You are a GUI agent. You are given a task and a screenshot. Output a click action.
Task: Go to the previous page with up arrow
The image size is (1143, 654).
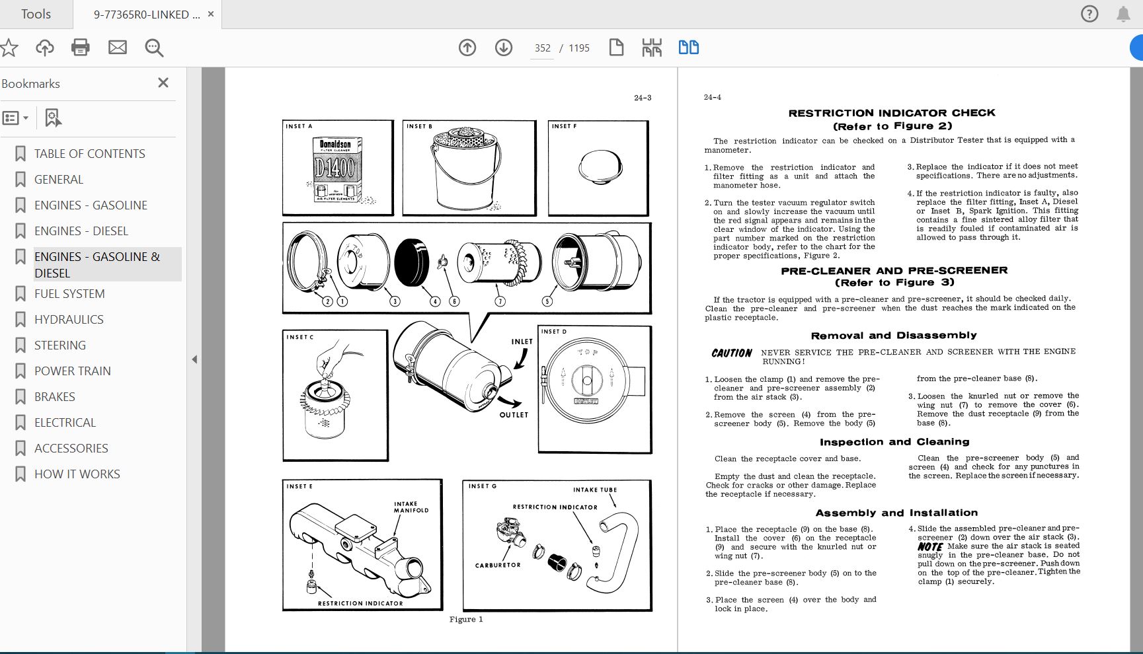pos(467,48)
